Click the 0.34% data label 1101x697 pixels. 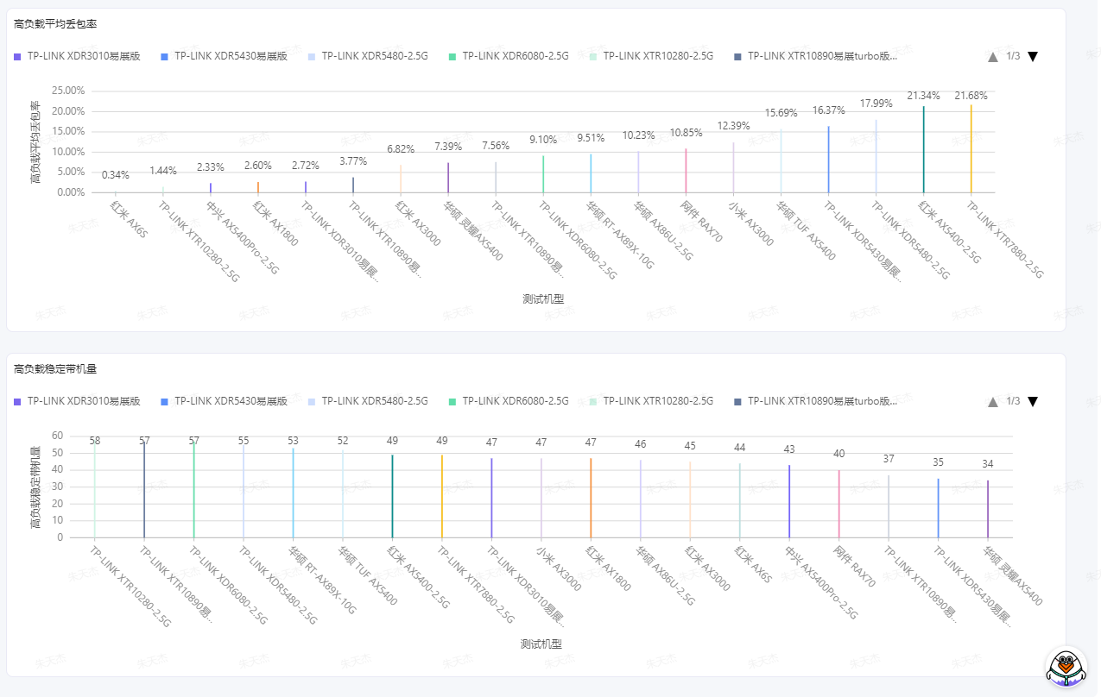tap(115, 175)
